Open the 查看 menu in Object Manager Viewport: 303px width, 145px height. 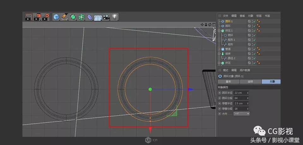[x=242, y=16]
